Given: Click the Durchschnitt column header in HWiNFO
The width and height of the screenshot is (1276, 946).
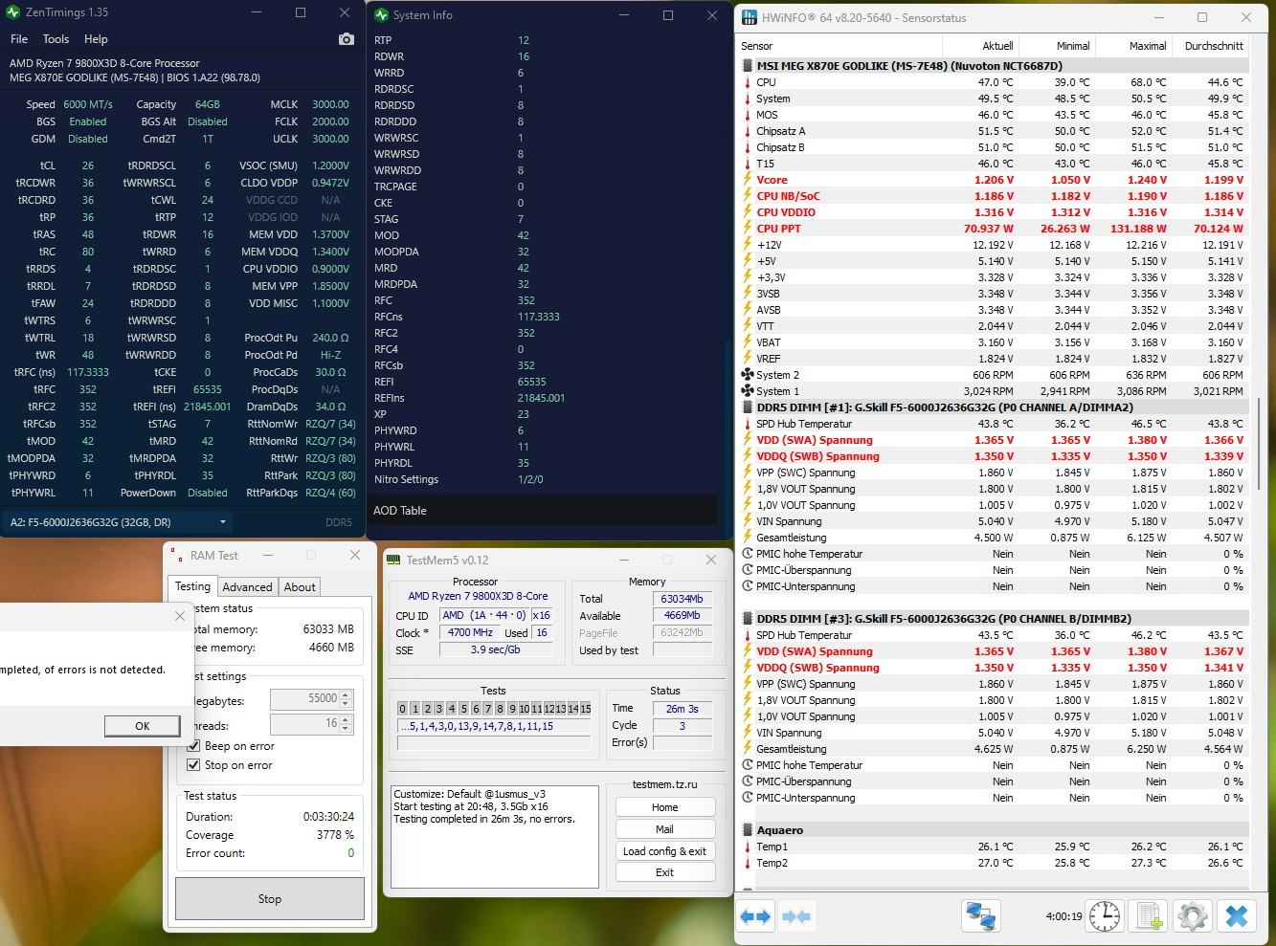Looking at the screenshot, I should pos(1212,46).
